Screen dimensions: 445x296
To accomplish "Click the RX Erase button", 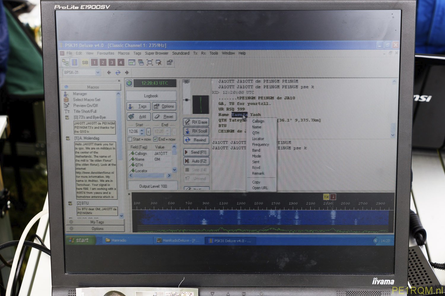I will (196, 122).
